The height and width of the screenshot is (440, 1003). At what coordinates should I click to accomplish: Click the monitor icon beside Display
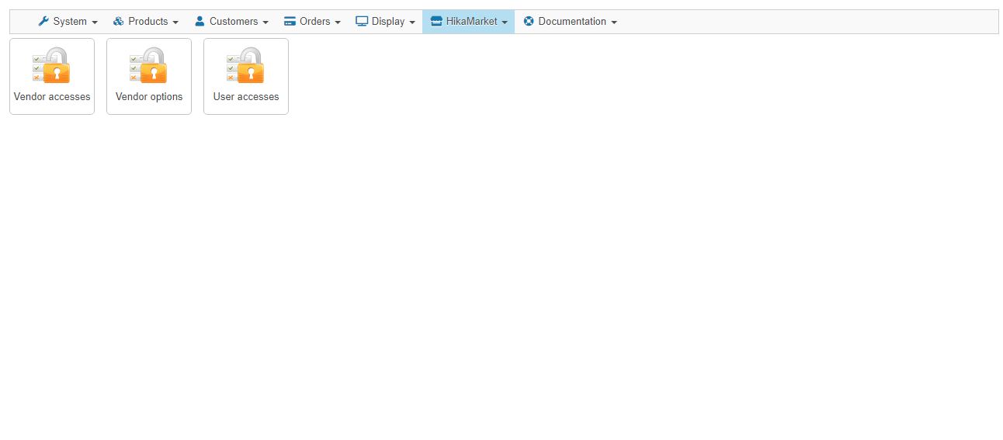tap(362, 22)
